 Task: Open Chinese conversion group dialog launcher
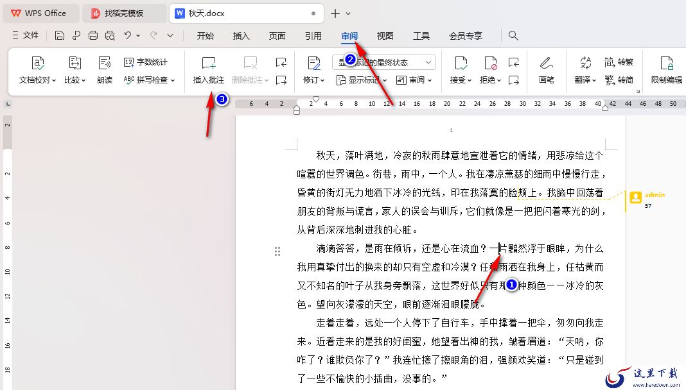638,91
